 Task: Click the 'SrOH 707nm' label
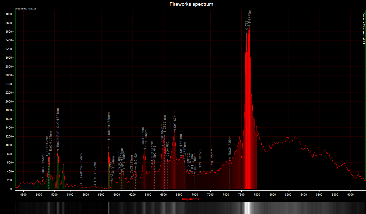coord(200,159)
